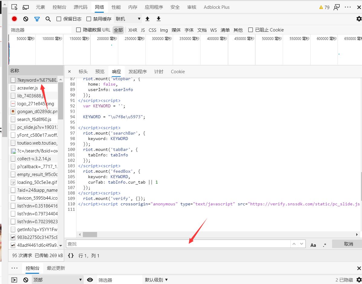Clear the network log with the block icon
This screenshot has height=284, width=362.
click(26, 19)
